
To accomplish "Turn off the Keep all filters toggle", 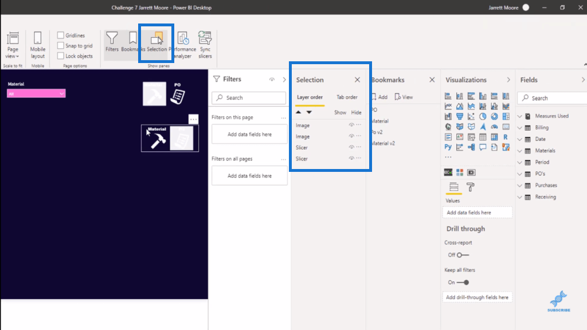I will point(463,282).
